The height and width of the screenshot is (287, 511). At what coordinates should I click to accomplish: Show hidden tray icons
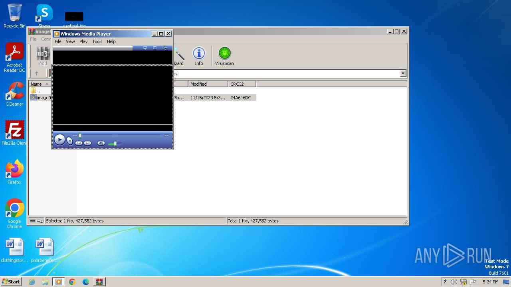click(x=445, y=282)
